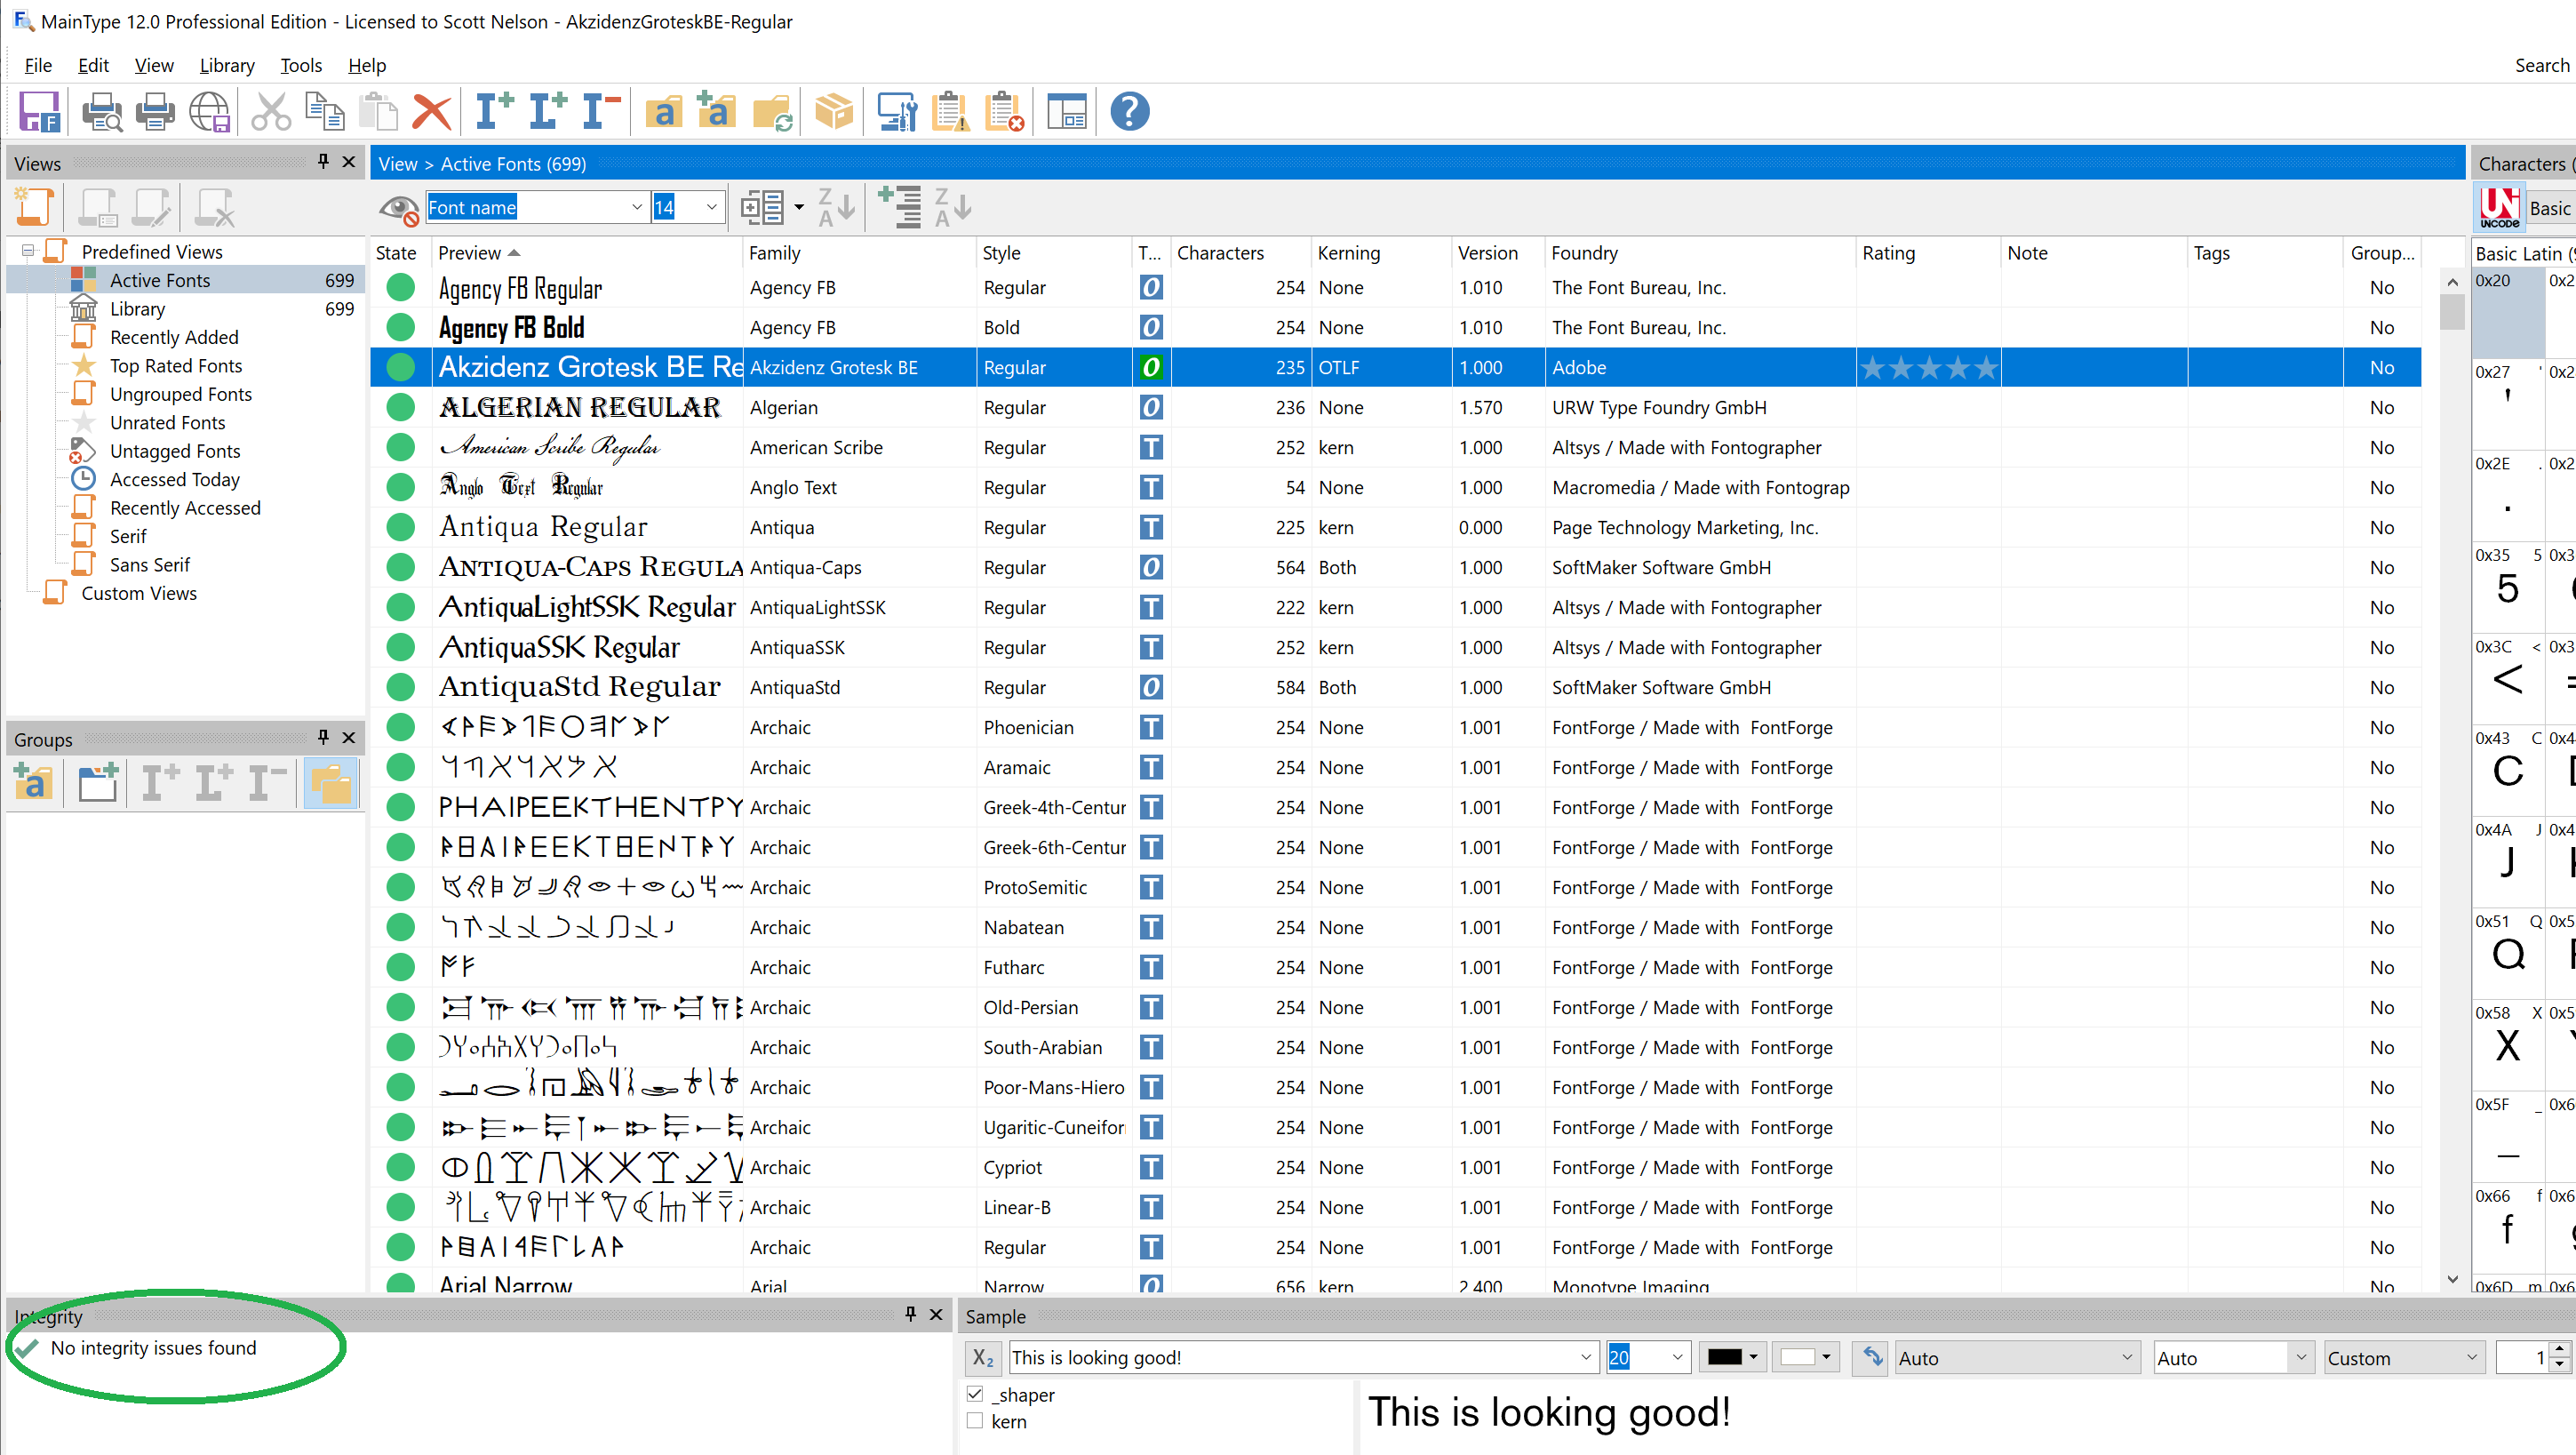Open the View menu in menu bar

(x=156, y=66)
